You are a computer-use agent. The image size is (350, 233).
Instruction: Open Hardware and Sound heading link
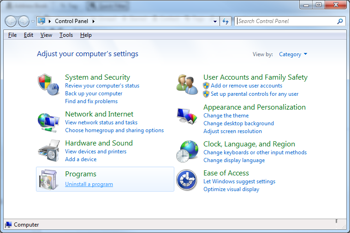coord(99,143)
